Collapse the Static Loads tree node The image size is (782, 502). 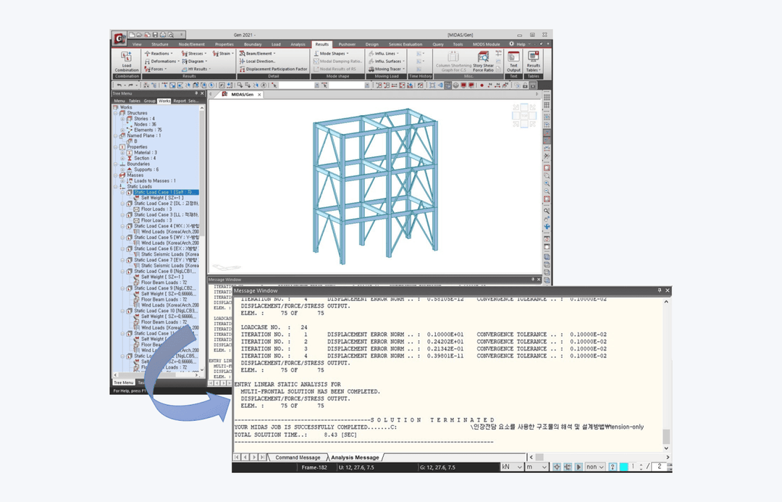[116, 187]
